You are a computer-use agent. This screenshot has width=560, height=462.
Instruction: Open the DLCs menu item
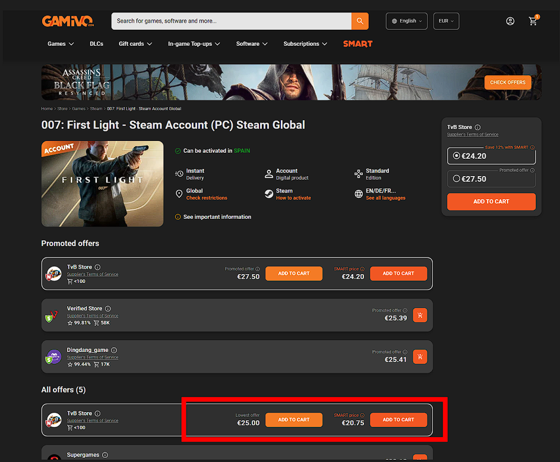pyautogui.click(x=96, y=43)
